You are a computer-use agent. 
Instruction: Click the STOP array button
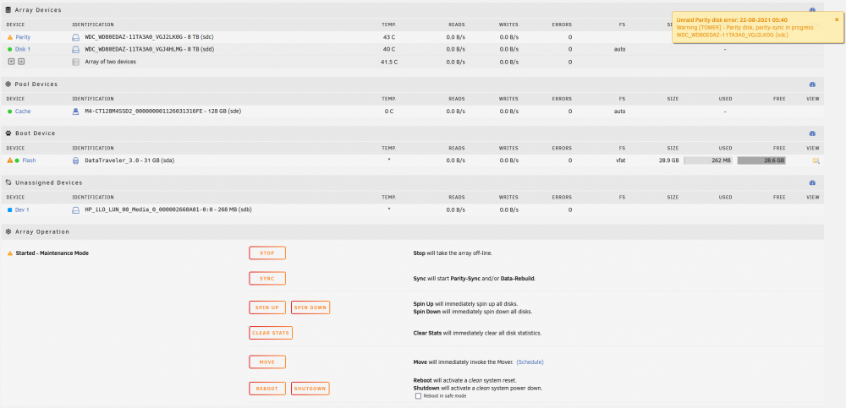(267, 253)
